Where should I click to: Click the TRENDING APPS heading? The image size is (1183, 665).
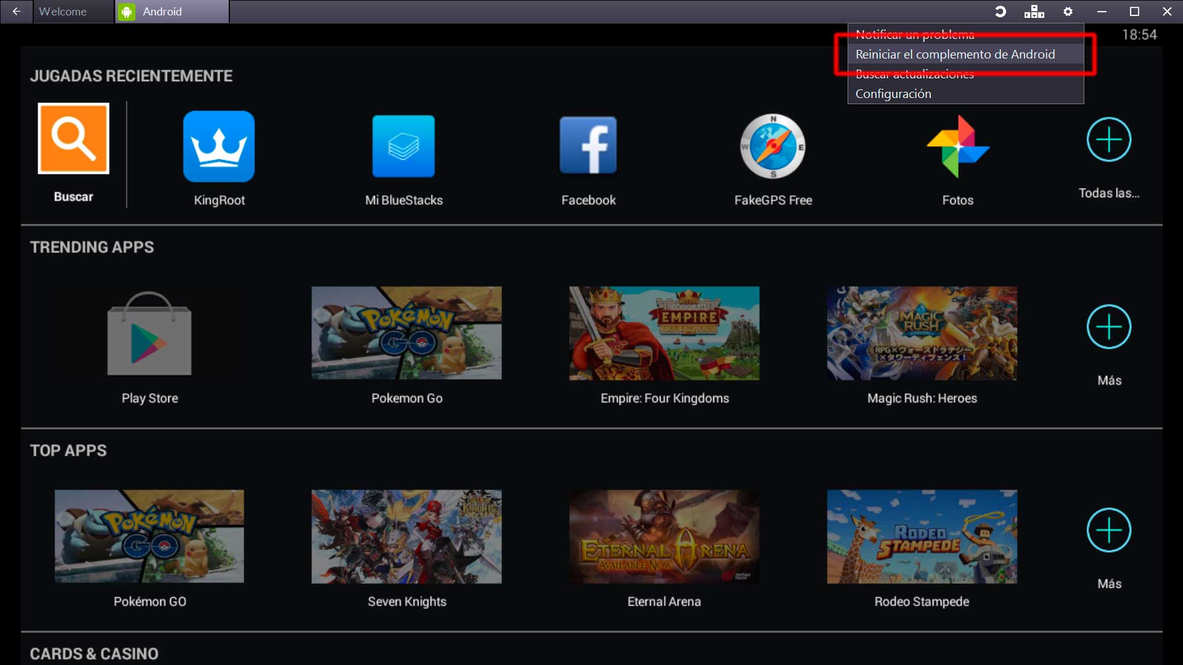92,247
